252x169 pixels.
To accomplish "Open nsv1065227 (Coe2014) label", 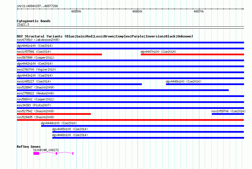I will pos(34,81).
